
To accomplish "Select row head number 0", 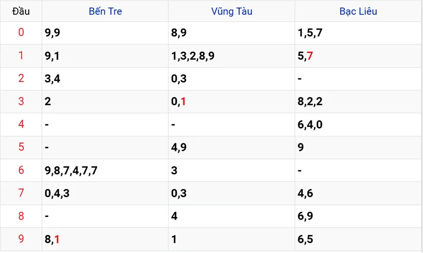I will pos(21,32).
